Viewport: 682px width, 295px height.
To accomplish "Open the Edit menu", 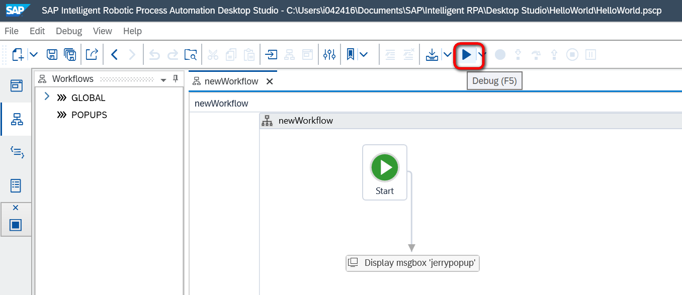I will coord(37,31).
